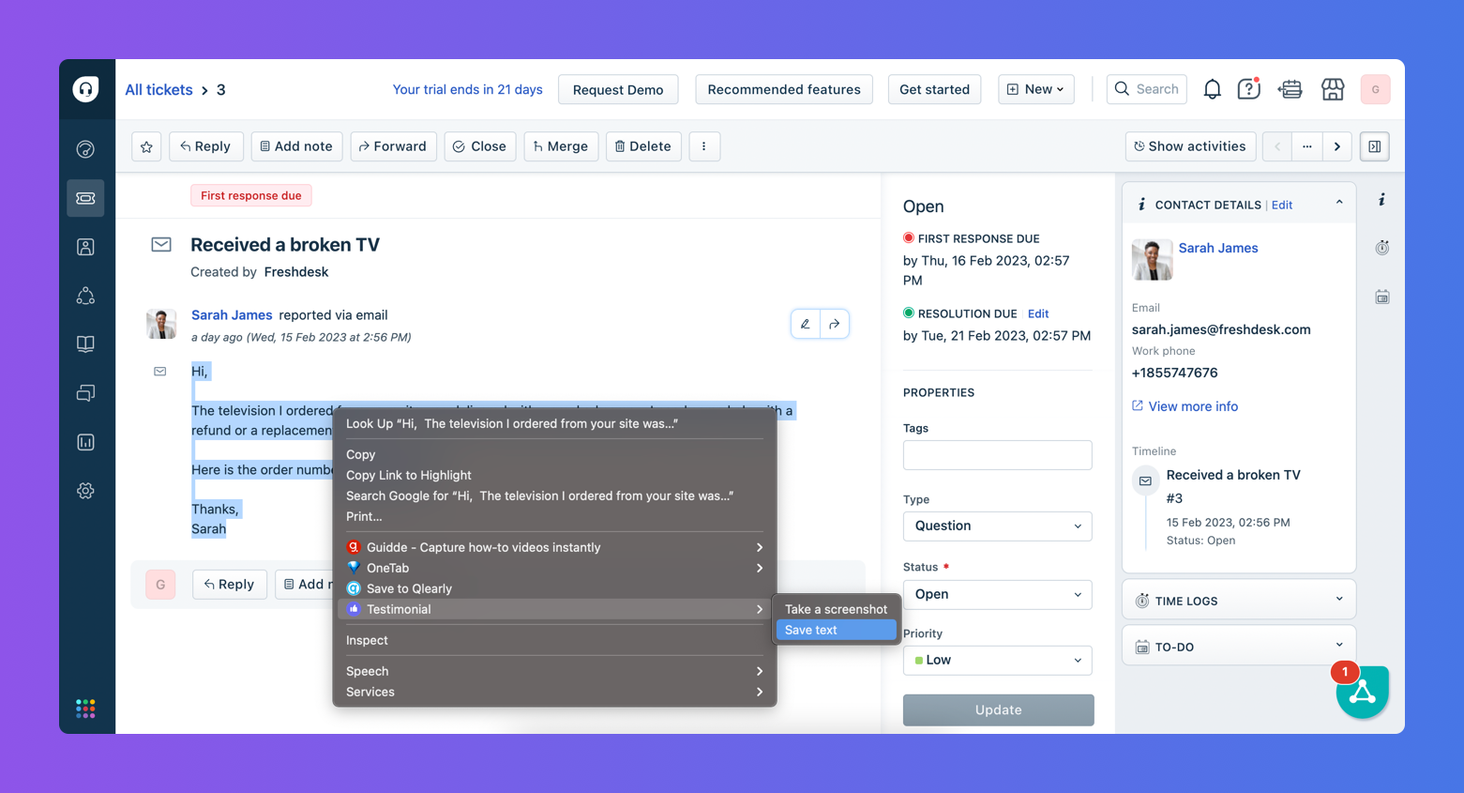
Task: Click the Forward toolbar button
Action: [393, 146]
